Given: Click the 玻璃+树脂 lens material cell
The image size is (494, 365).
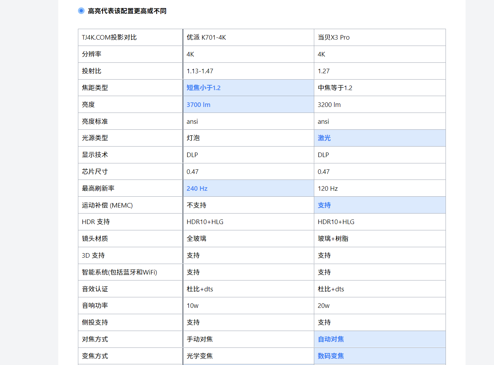Looking at the screenshot, I should tap(333, 239).
